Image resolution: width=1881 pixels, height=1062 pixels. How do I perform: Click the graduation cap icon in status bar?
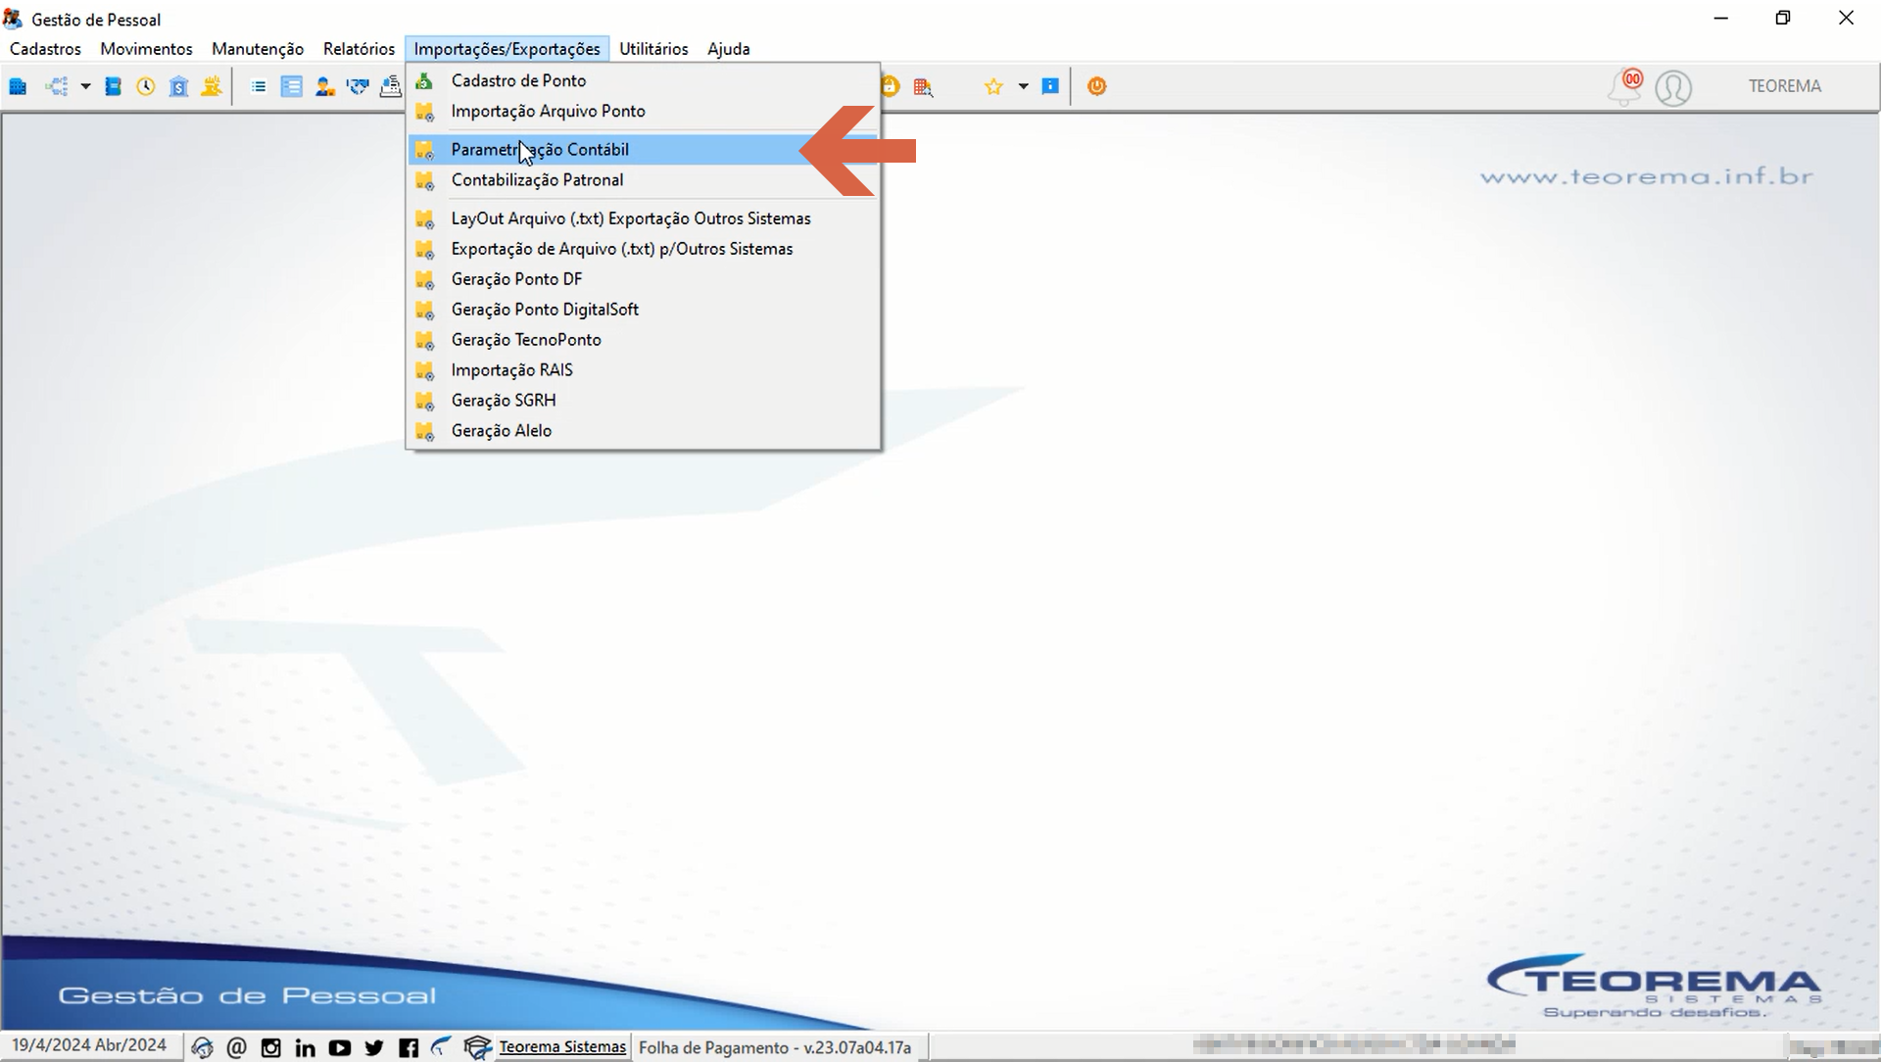pyautogui.click(x=477, y=1047)
